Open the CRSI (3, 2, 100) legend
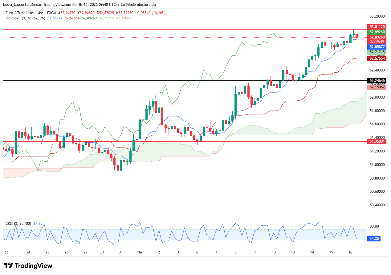This screenshot has height=275, width=391. coord(18,224)
